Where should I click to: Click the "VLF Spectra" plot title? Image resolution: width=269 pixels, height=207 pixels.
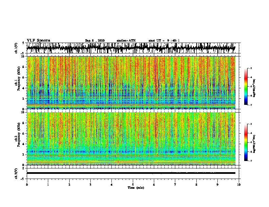[38, 41]
